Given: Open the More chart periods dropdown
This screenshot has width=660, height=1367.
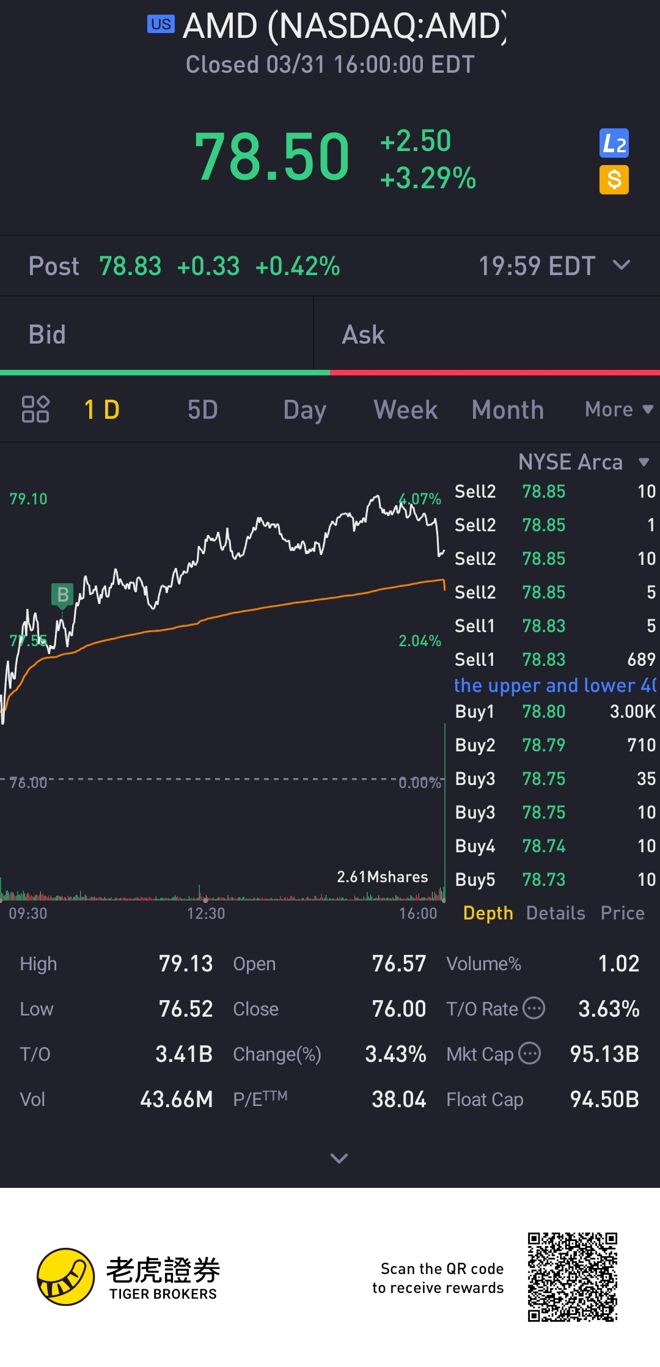Looking at the screenshot, I should tap(619, 409).
